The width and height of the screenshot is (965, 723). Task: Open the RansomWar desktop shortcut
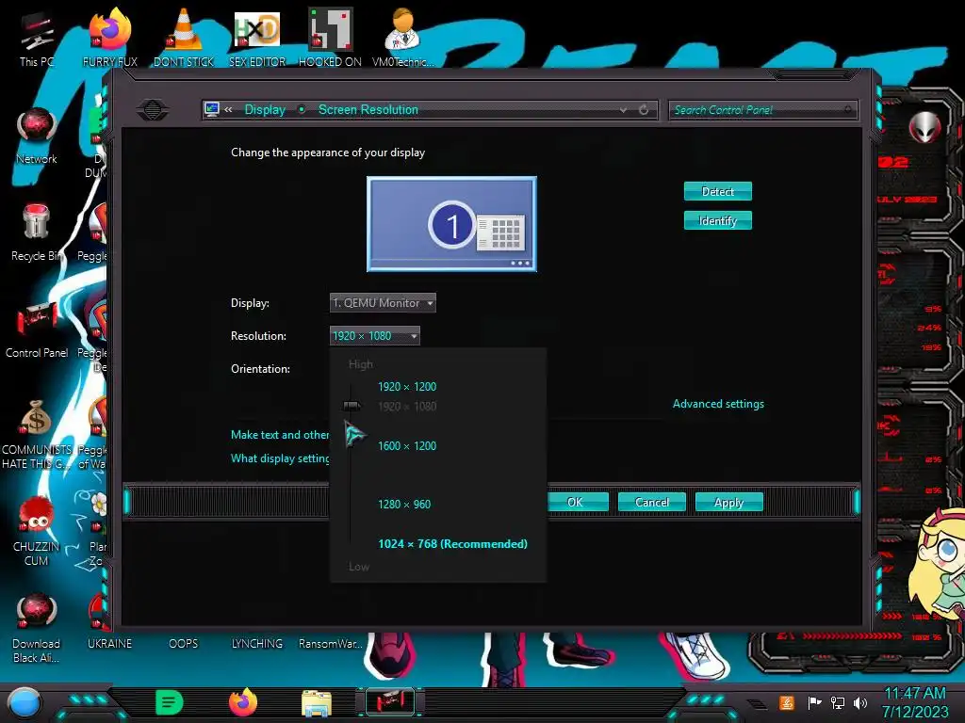coord(331,644)
